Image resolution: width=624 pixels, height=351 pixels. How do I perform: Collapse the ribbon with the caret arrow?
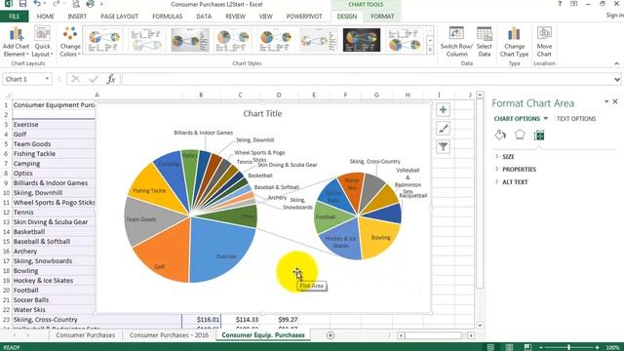(616, 63)
